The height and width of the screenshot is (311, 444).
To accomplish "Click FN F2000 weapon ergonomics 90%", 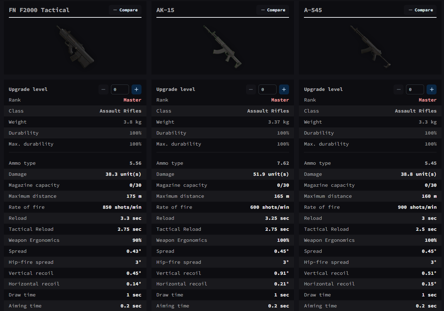I will click(x=137, y=240).
